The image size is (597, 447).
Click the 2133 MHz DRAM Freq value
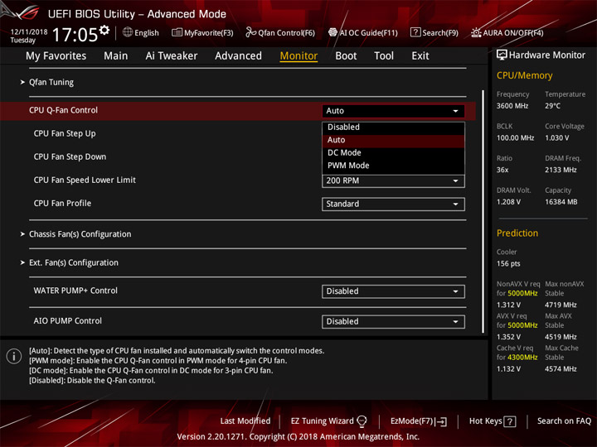(x=561, y=170)
